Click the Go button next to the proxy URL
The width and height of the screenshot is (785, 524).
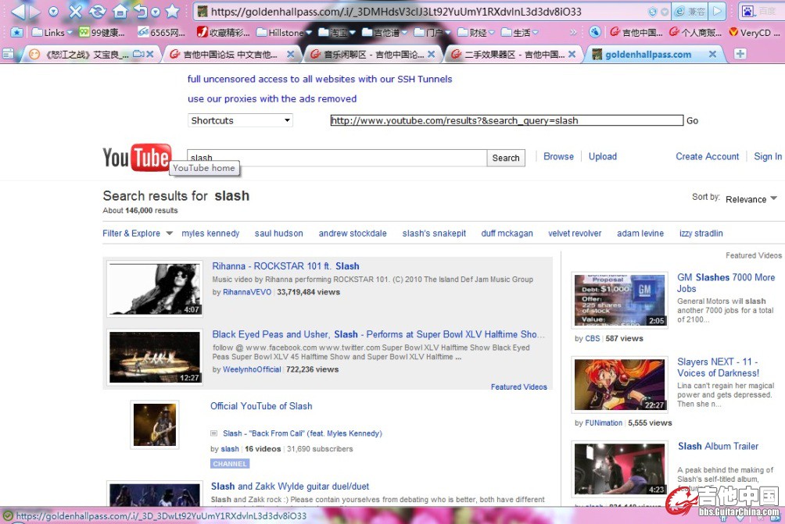(693, 120)
